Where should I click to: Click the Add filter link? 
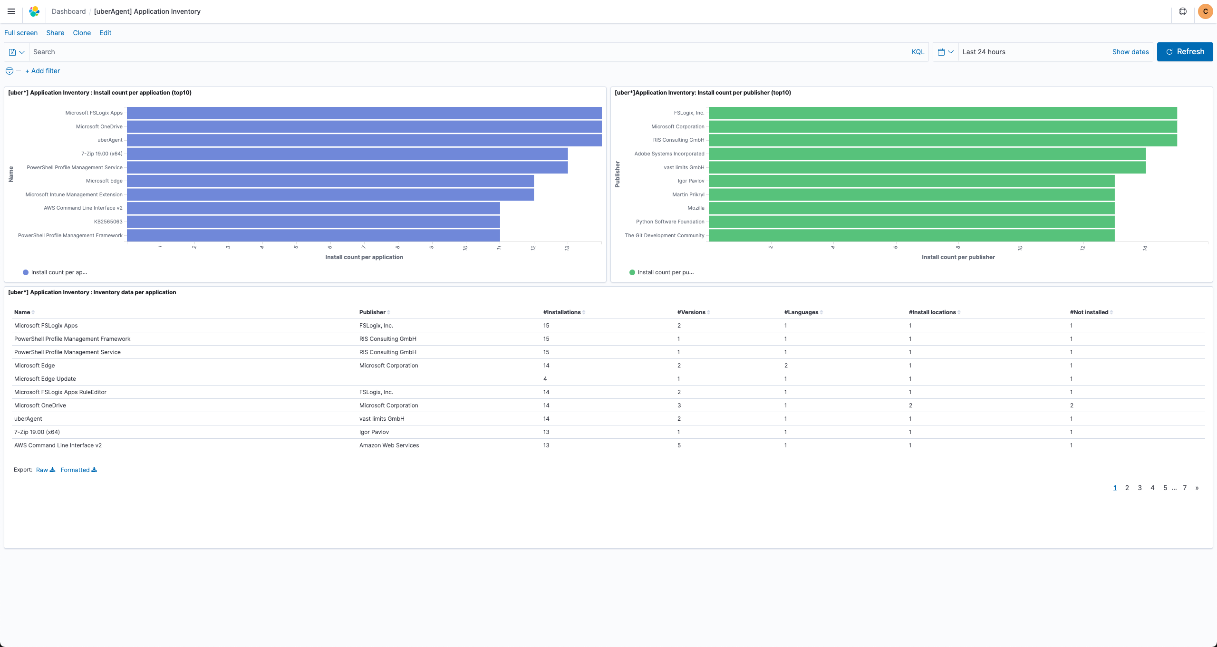[x=43, y=71]
